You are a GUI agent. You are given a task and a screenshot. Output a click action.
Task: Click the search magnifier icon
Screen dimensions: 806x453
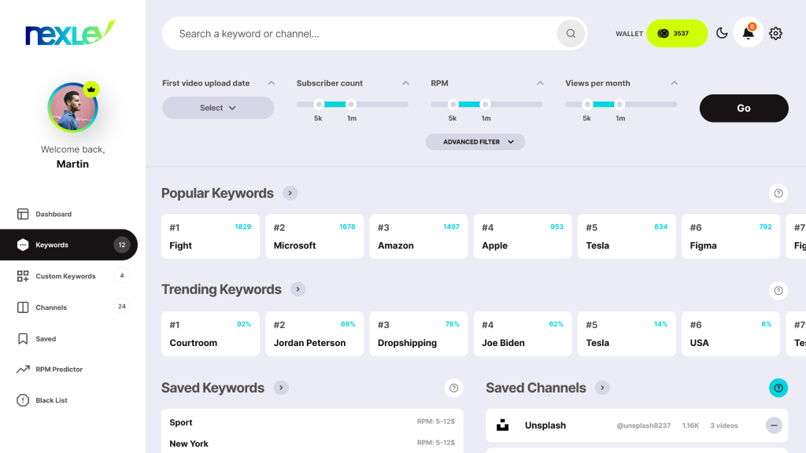coord(571,34)
